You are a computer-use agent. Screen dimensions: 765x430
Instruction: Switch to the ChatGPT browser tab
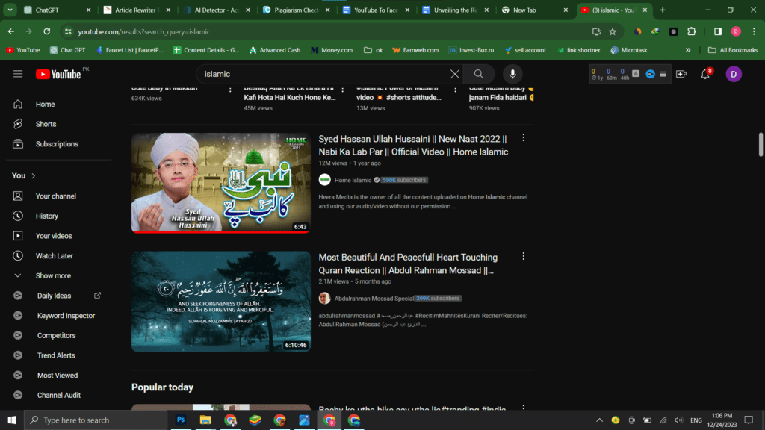point(45,10)
